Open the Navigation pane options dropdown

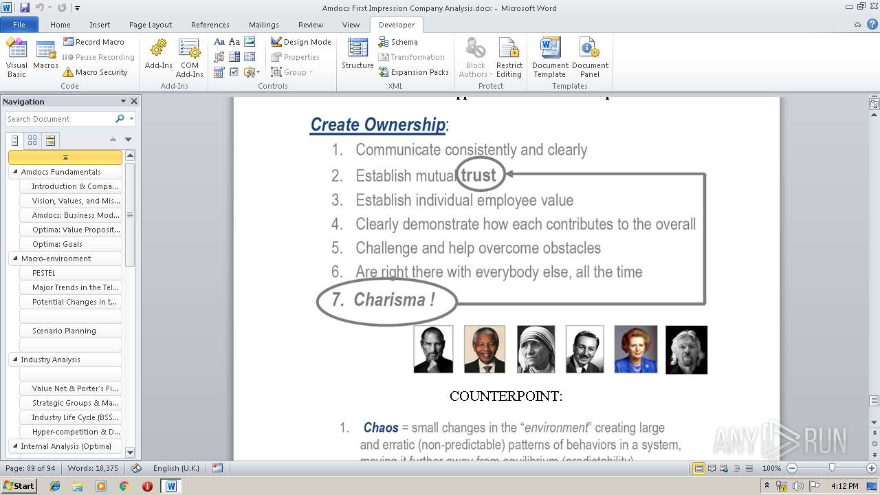123,101
